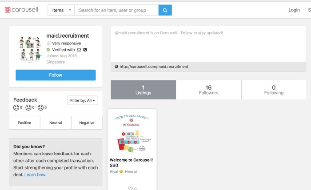The width and height of the screenshot is (311, 190).
Task: Select the Listings tab
Action: click(144, 90)
